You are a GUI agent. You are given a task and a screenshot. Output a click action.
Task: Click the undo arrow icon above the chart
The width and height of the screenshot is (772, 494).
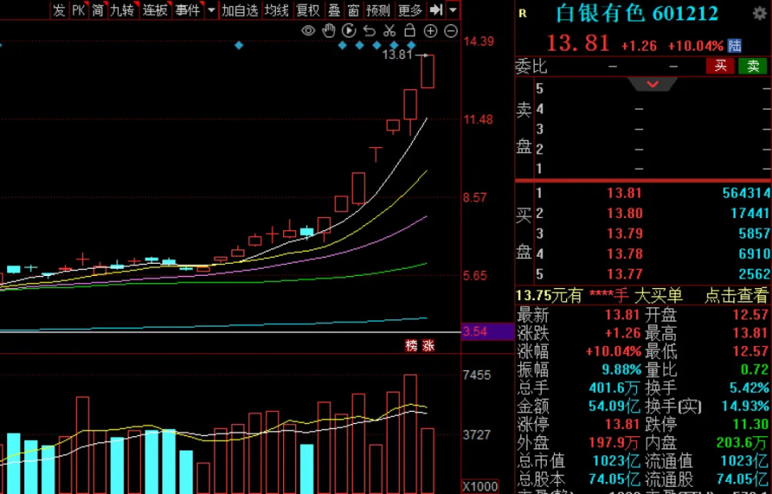click(369, 31)
